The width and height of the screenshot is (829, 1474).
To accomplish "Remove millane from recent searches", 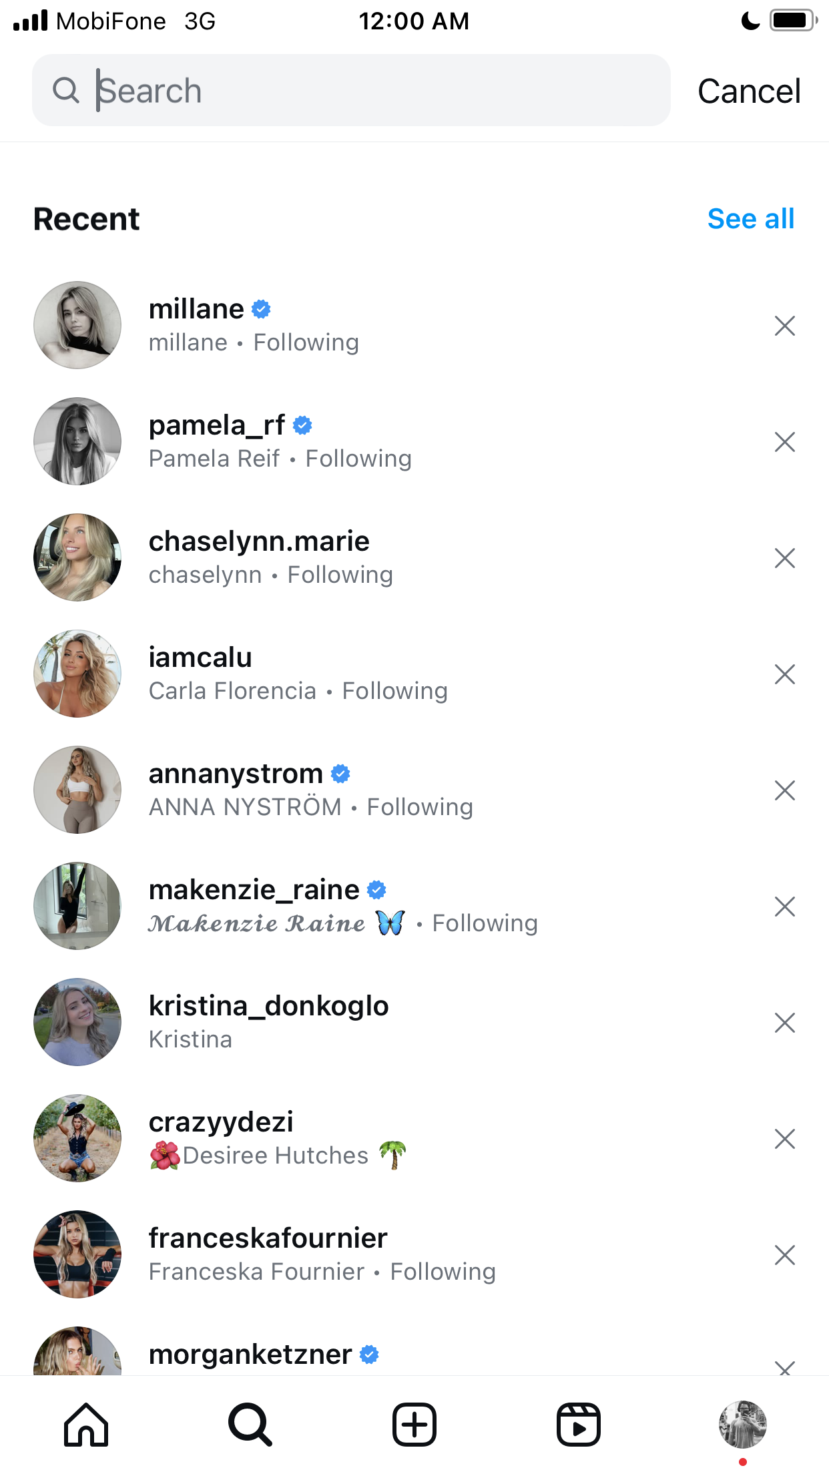I will point(785,326).
